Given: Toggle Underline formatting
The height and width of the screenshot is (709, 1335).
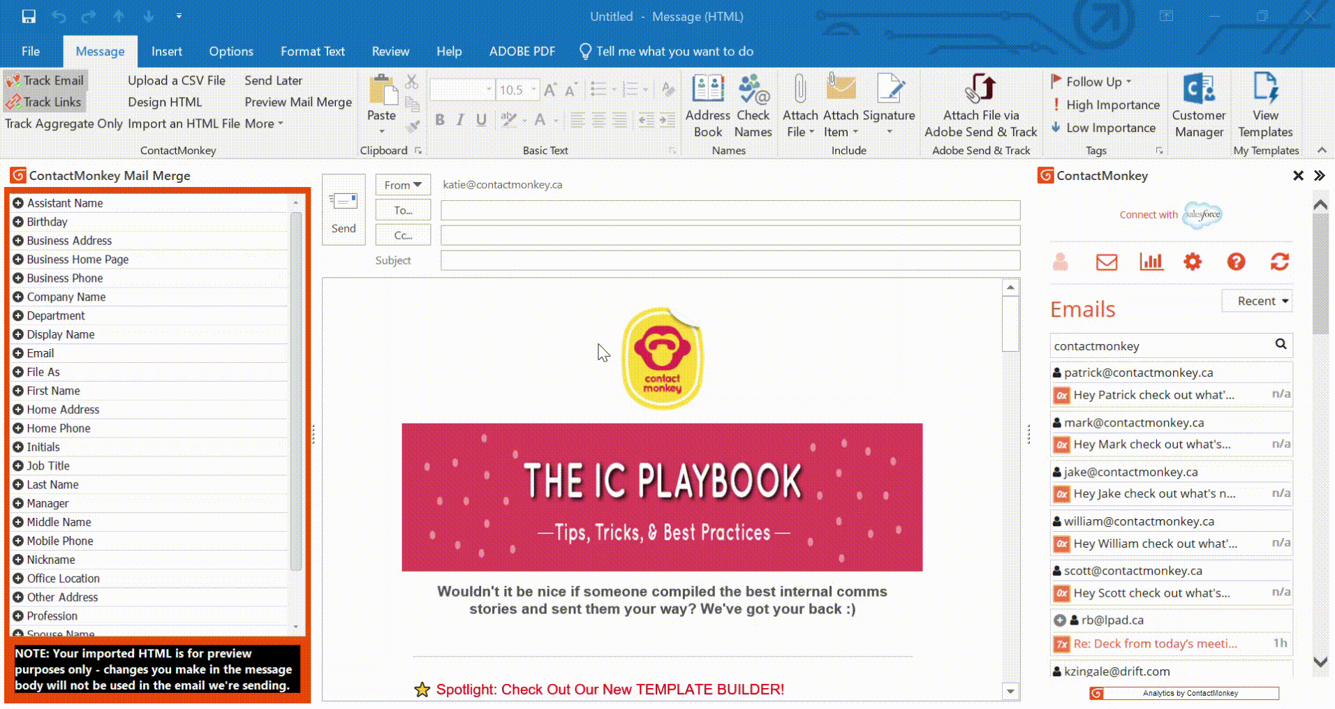Looking at the screenshot, I should point(481,120).
